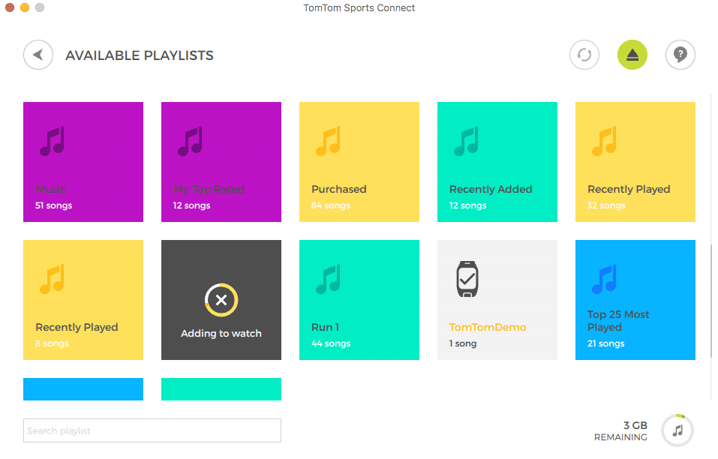The width and height of the screenshot is (718, 459).
Task: Select the My Top Rated playlist name
Action: tap(209, 189)
